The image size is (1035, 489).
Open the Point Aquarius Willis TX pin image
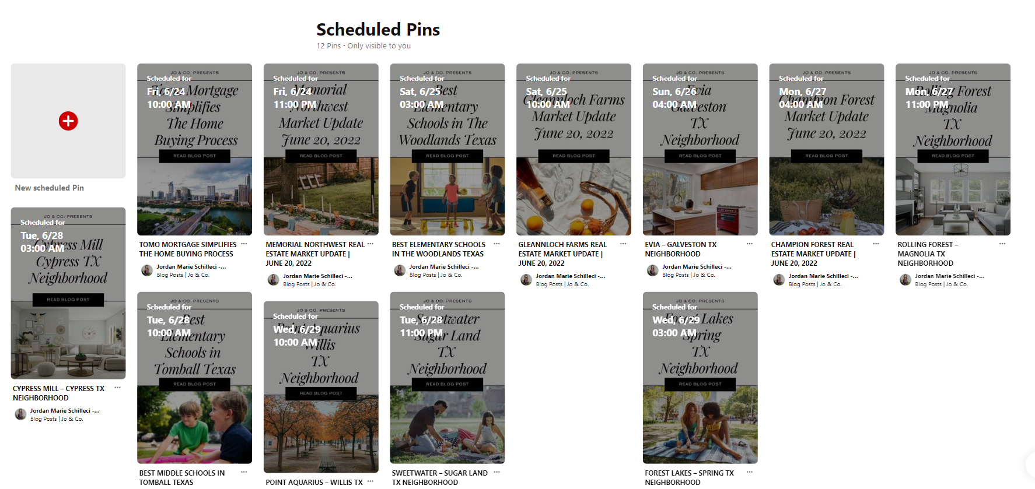point(321,387)
